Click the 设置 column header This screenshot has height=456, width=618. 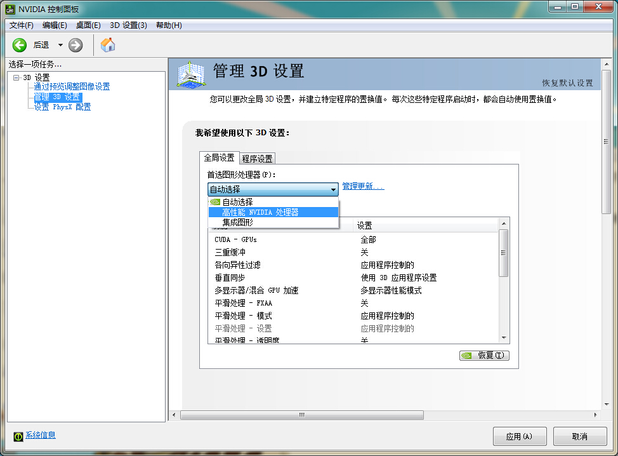tap(426, 225)
